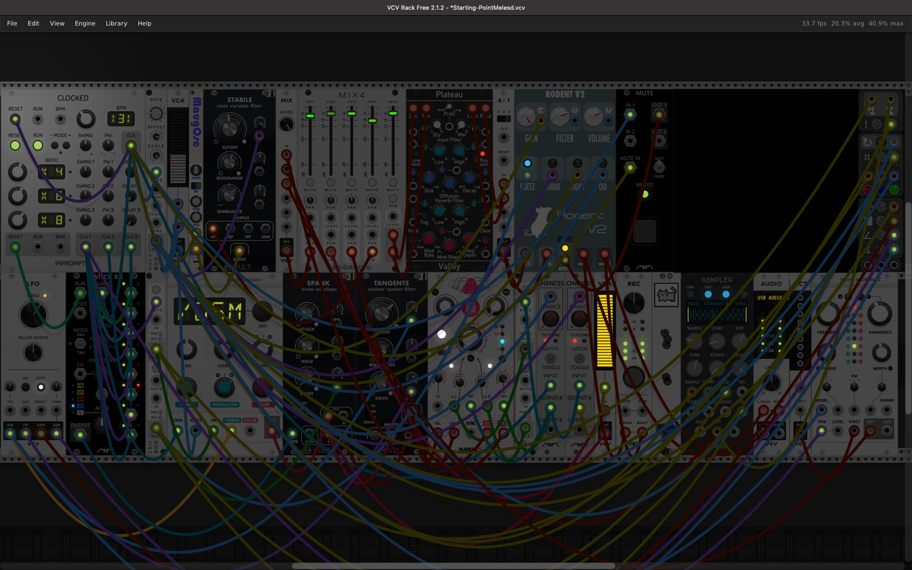Click the large record button on REC
912x570 pixels.
634,377
